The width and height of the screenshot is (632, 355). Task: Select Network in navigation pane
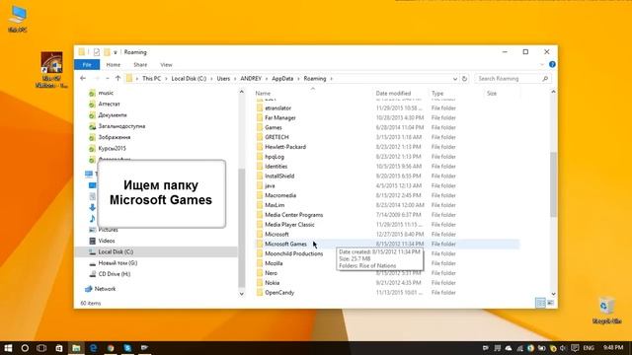click(105, 289)
